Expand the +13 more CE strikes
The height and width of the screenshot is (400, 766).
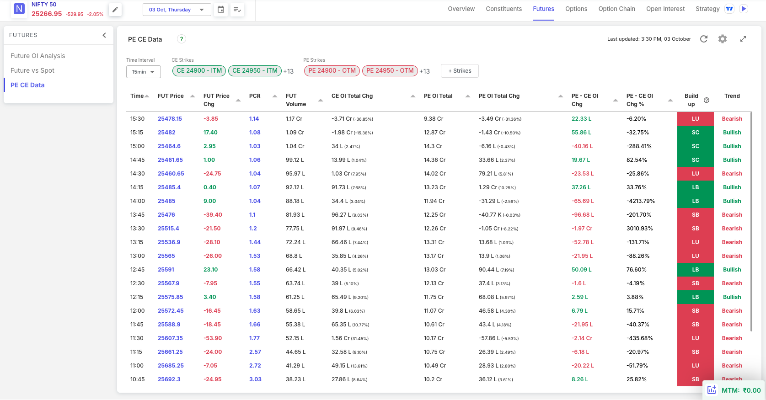click(289, 71)
